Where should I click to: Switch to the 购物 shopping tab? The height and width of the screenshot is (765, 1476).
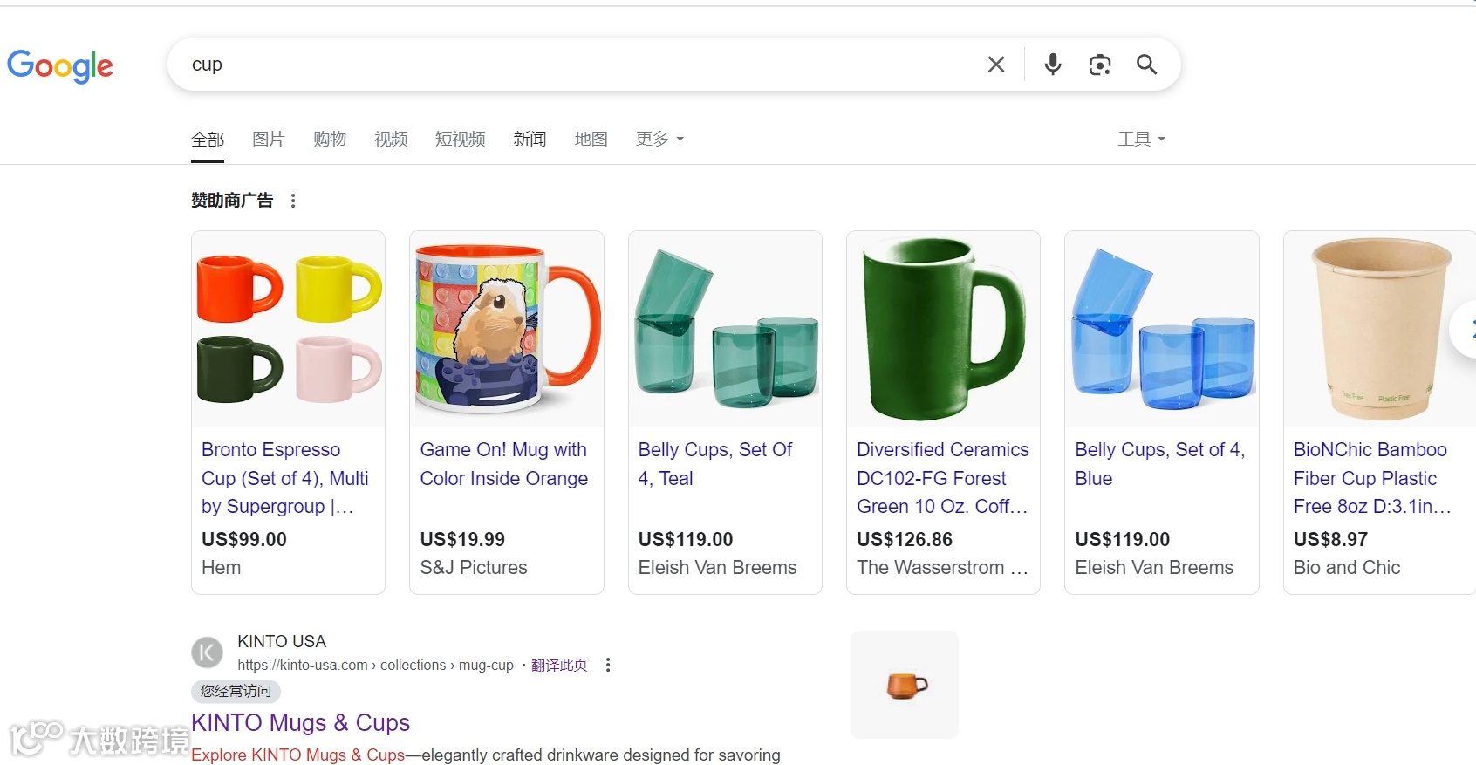click(x=330, y=139)
